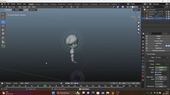This screenshot has width=170, height=95.
Task: Open the Orientation Default dropdown
Action: coord(18,10)
